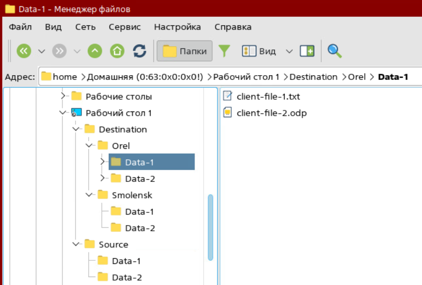Click home in the address breadcrumb
Viewport: 422px width, 285px height.
click(65, 77)
